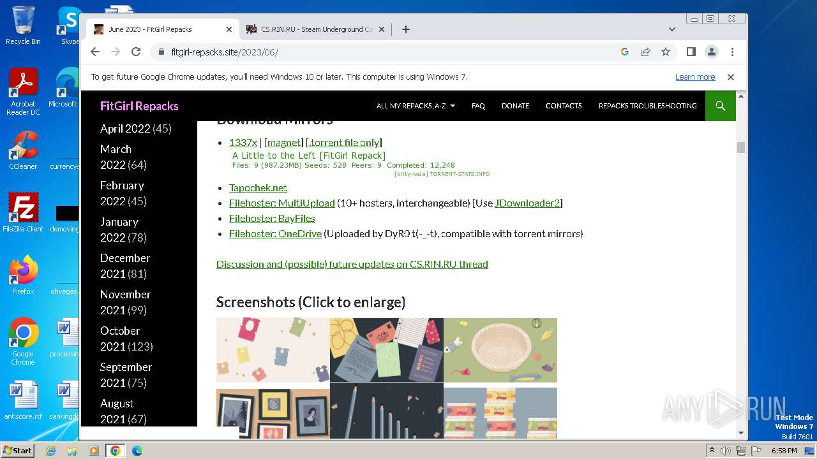Viewport: 817px width, 459px height.
Task: Open Windows Explorer folder in taskbar
Action: click(x=72, y=451)
